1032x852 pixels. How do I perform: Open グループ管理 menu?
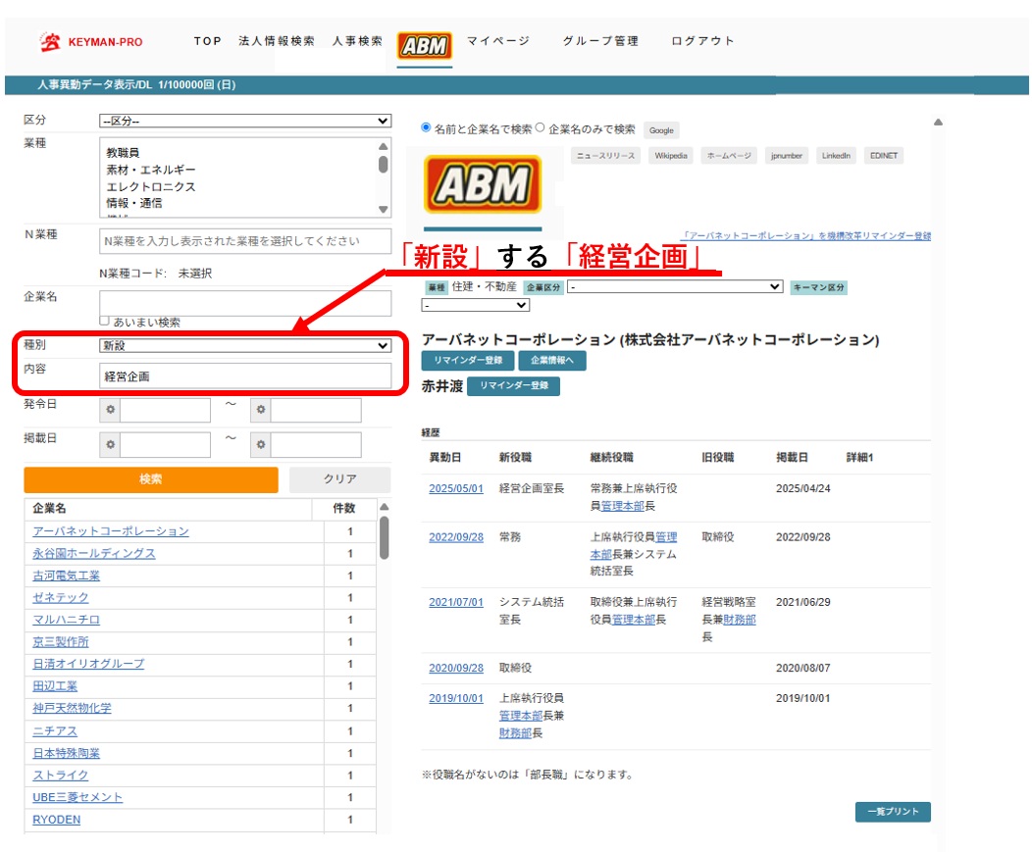(600, 41)
